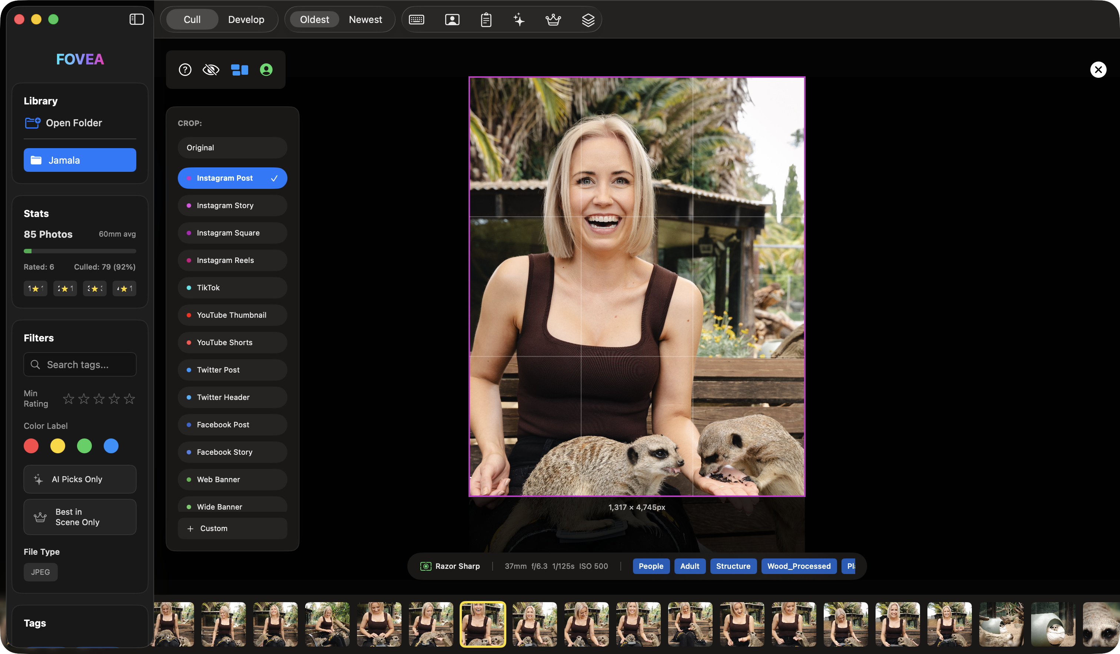
Task: Click the keyboard shortcuts icon
Action: (416, 20)
